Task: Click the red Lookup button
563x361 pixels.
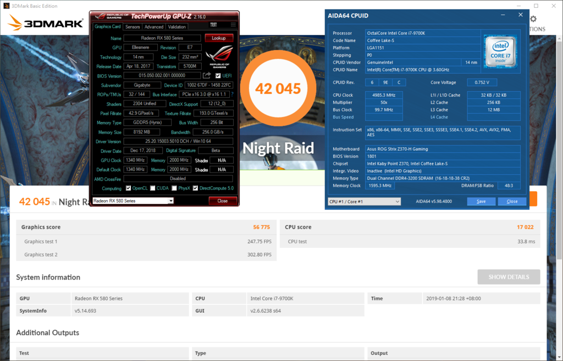Action: click(x=219, y=38)
